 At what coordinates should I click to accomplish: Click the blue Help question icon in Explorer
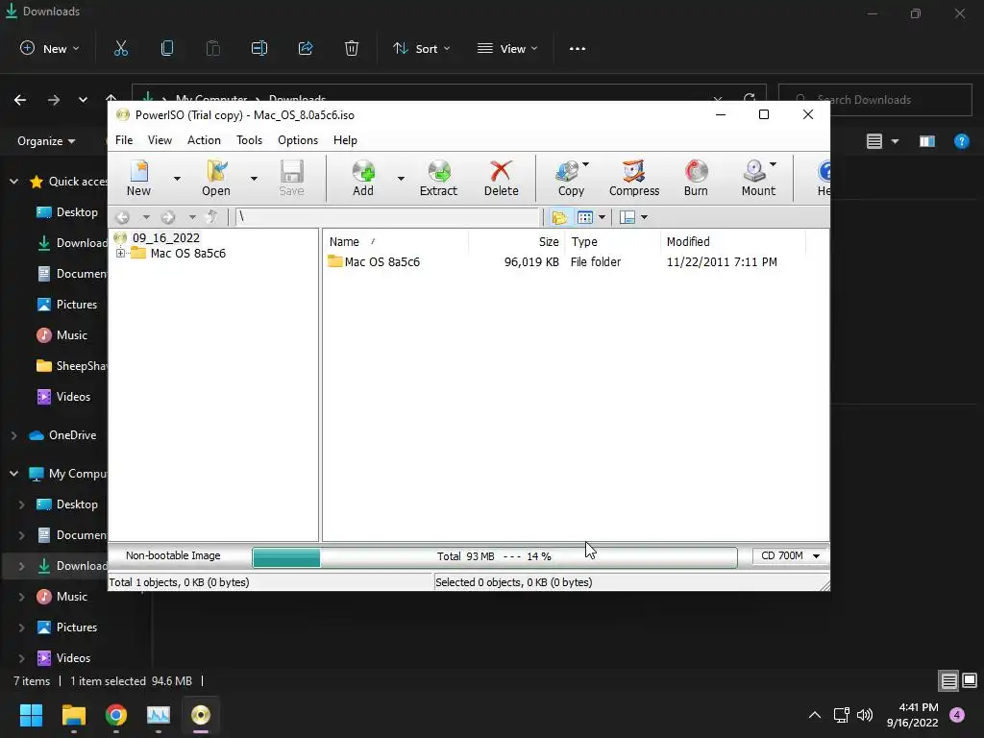tap(961, 141)
